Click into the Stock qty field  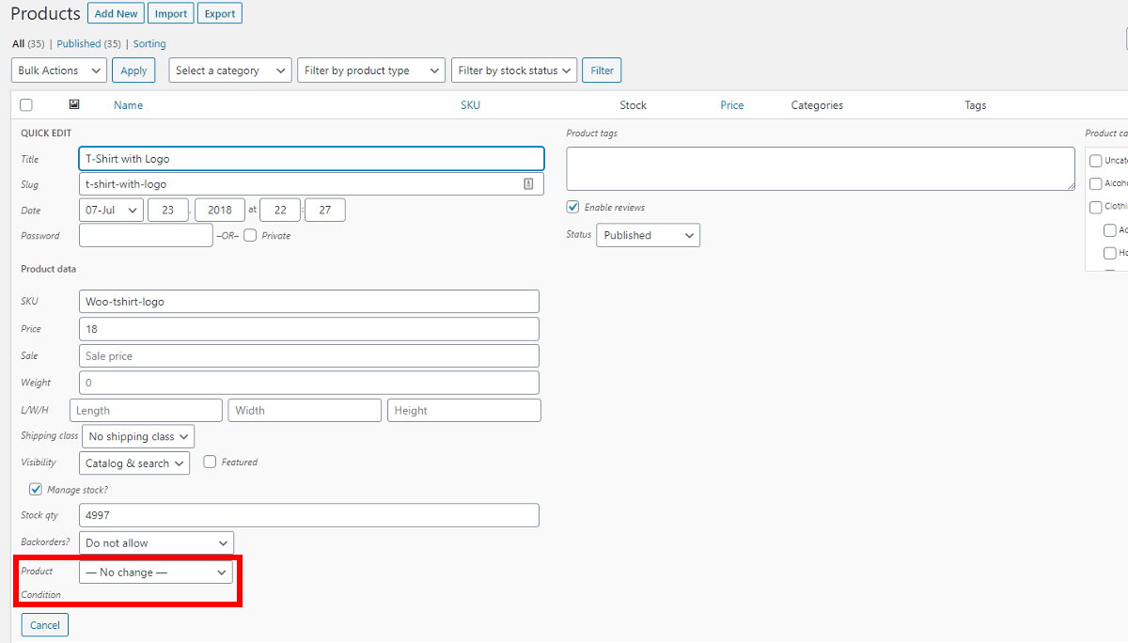click(x=308, y=515)
